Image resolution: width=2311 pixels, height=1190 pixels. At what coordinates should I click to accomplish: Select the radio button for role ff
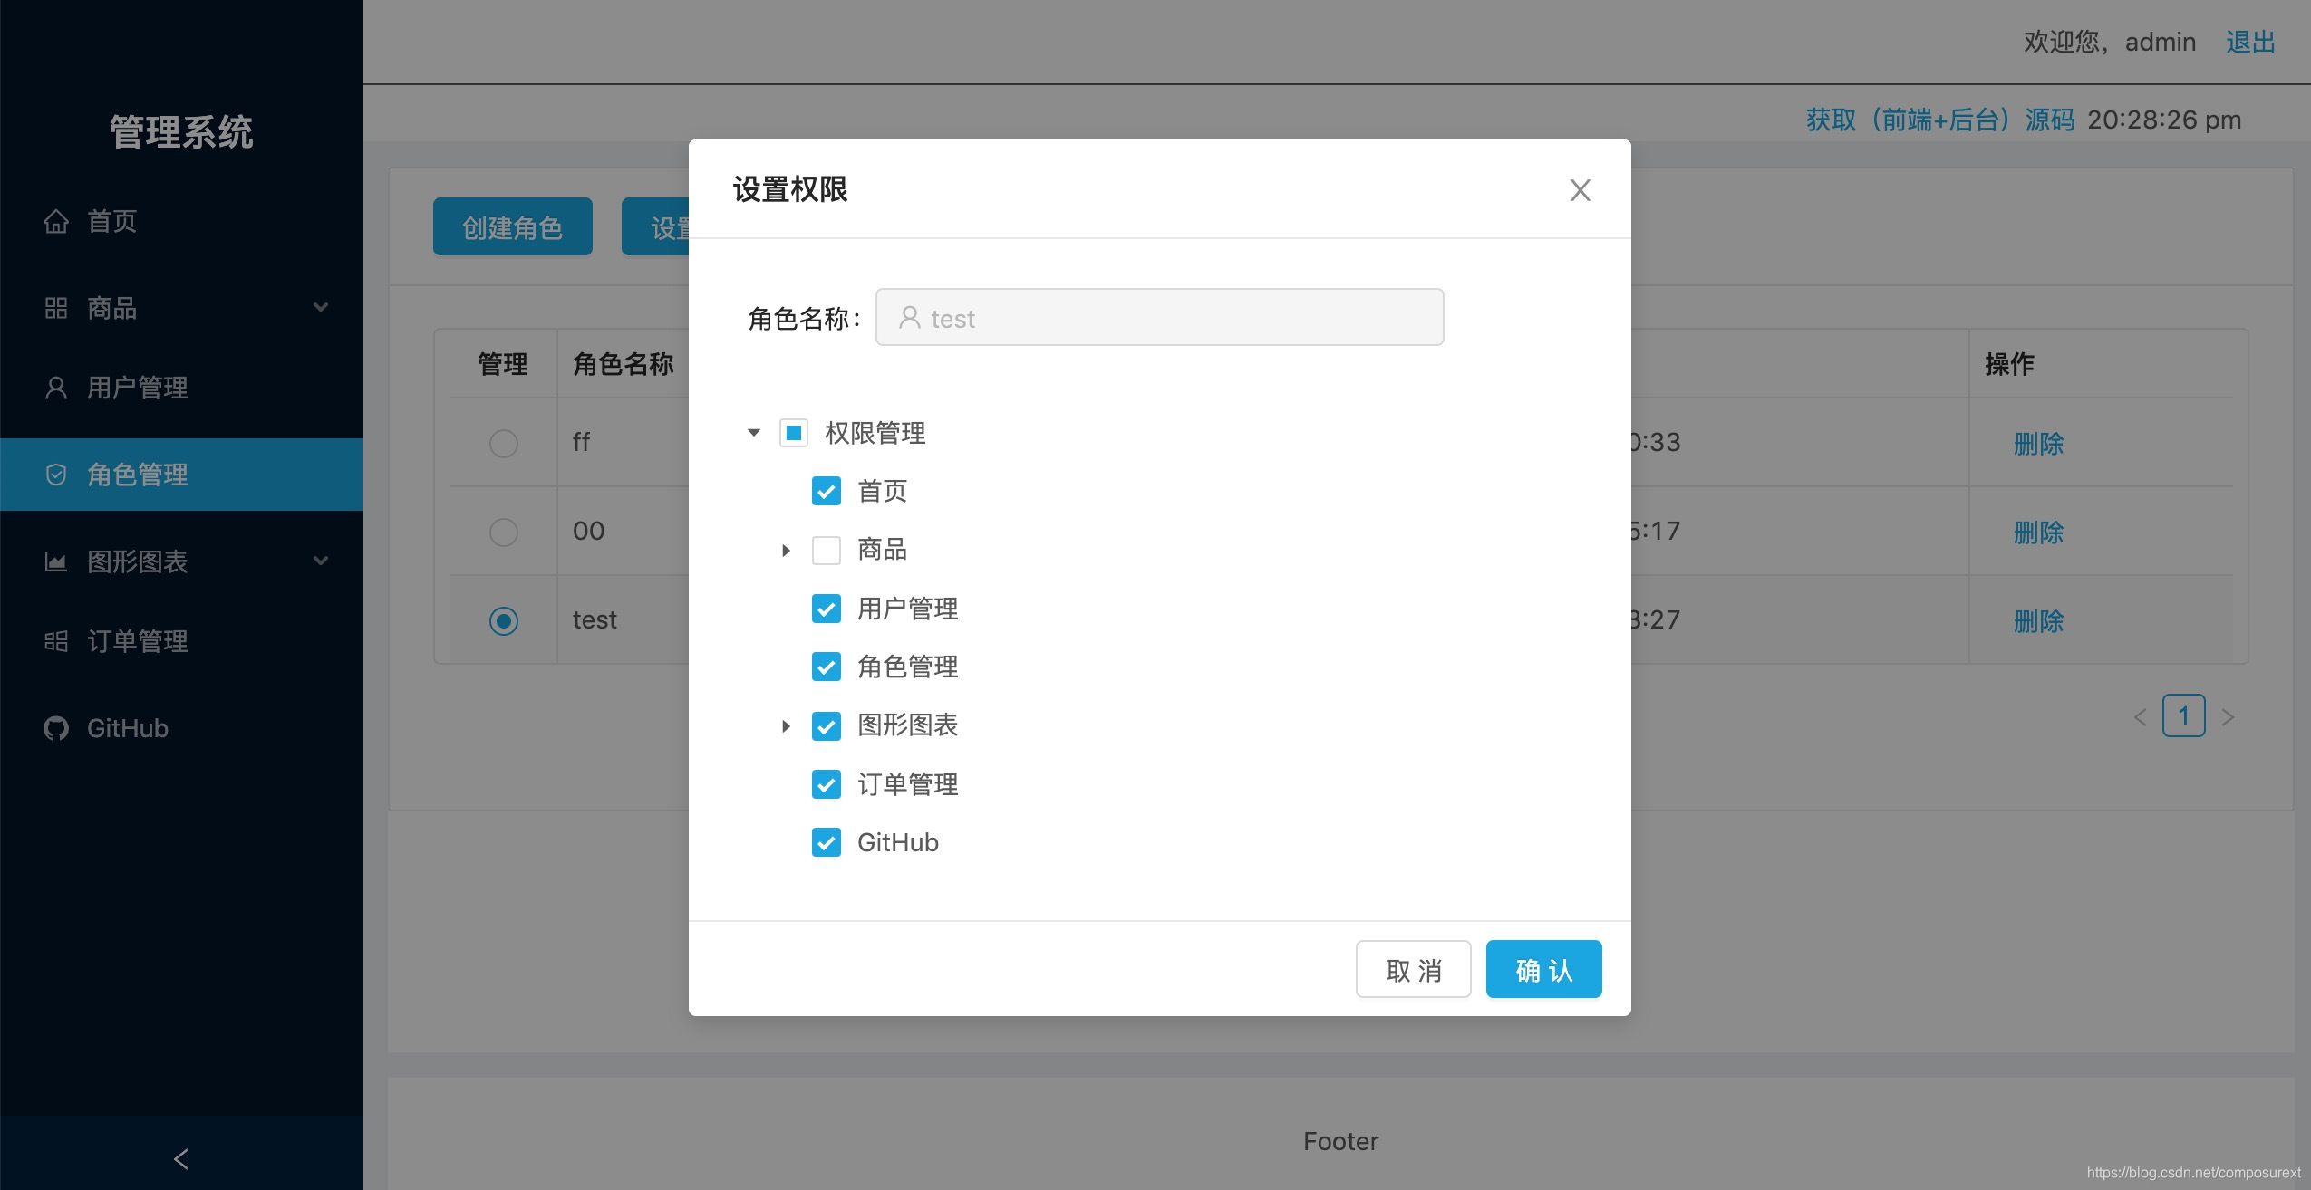[503, 443]
